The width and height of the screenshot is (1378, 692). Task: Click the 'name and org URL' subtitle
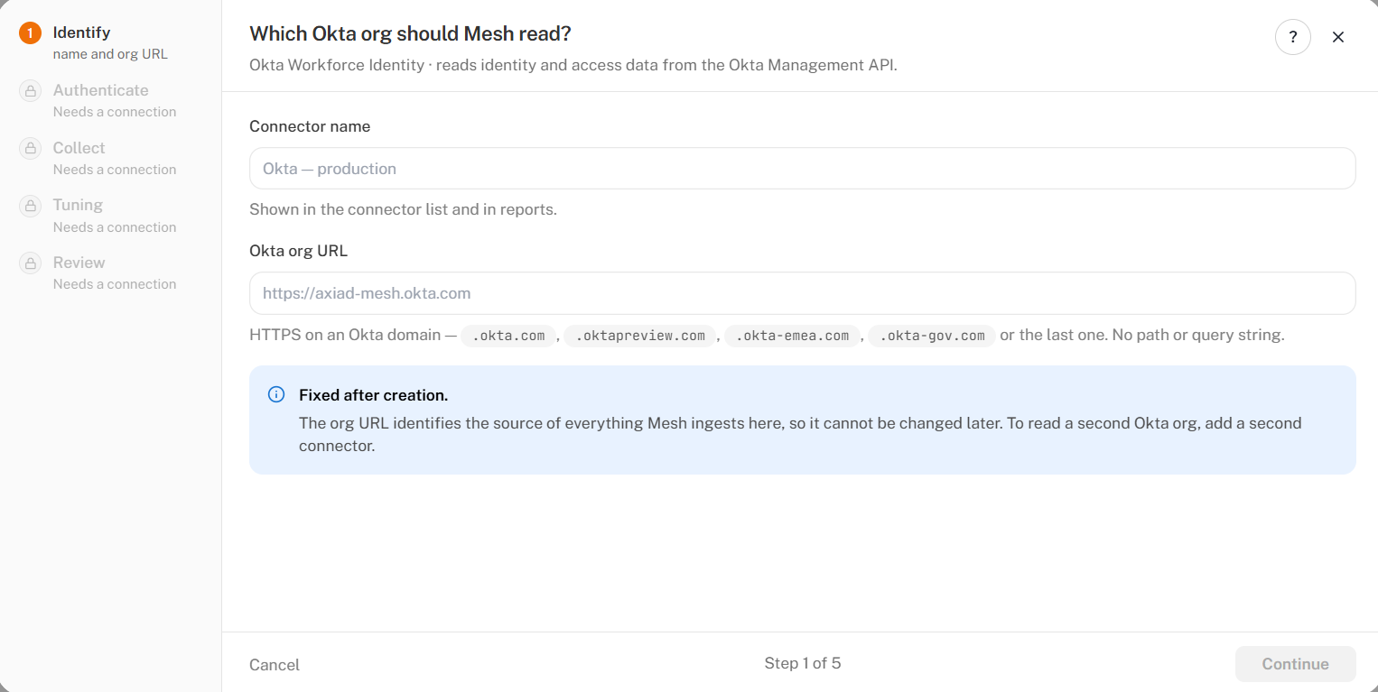coord(110,54)
